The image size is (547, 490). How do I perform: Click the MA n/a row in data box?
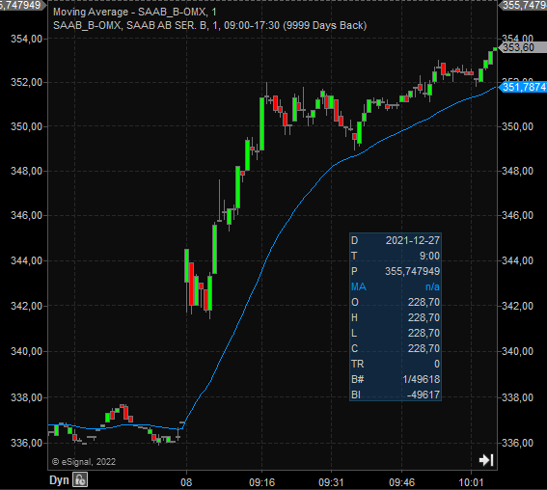tap(396, 286)
